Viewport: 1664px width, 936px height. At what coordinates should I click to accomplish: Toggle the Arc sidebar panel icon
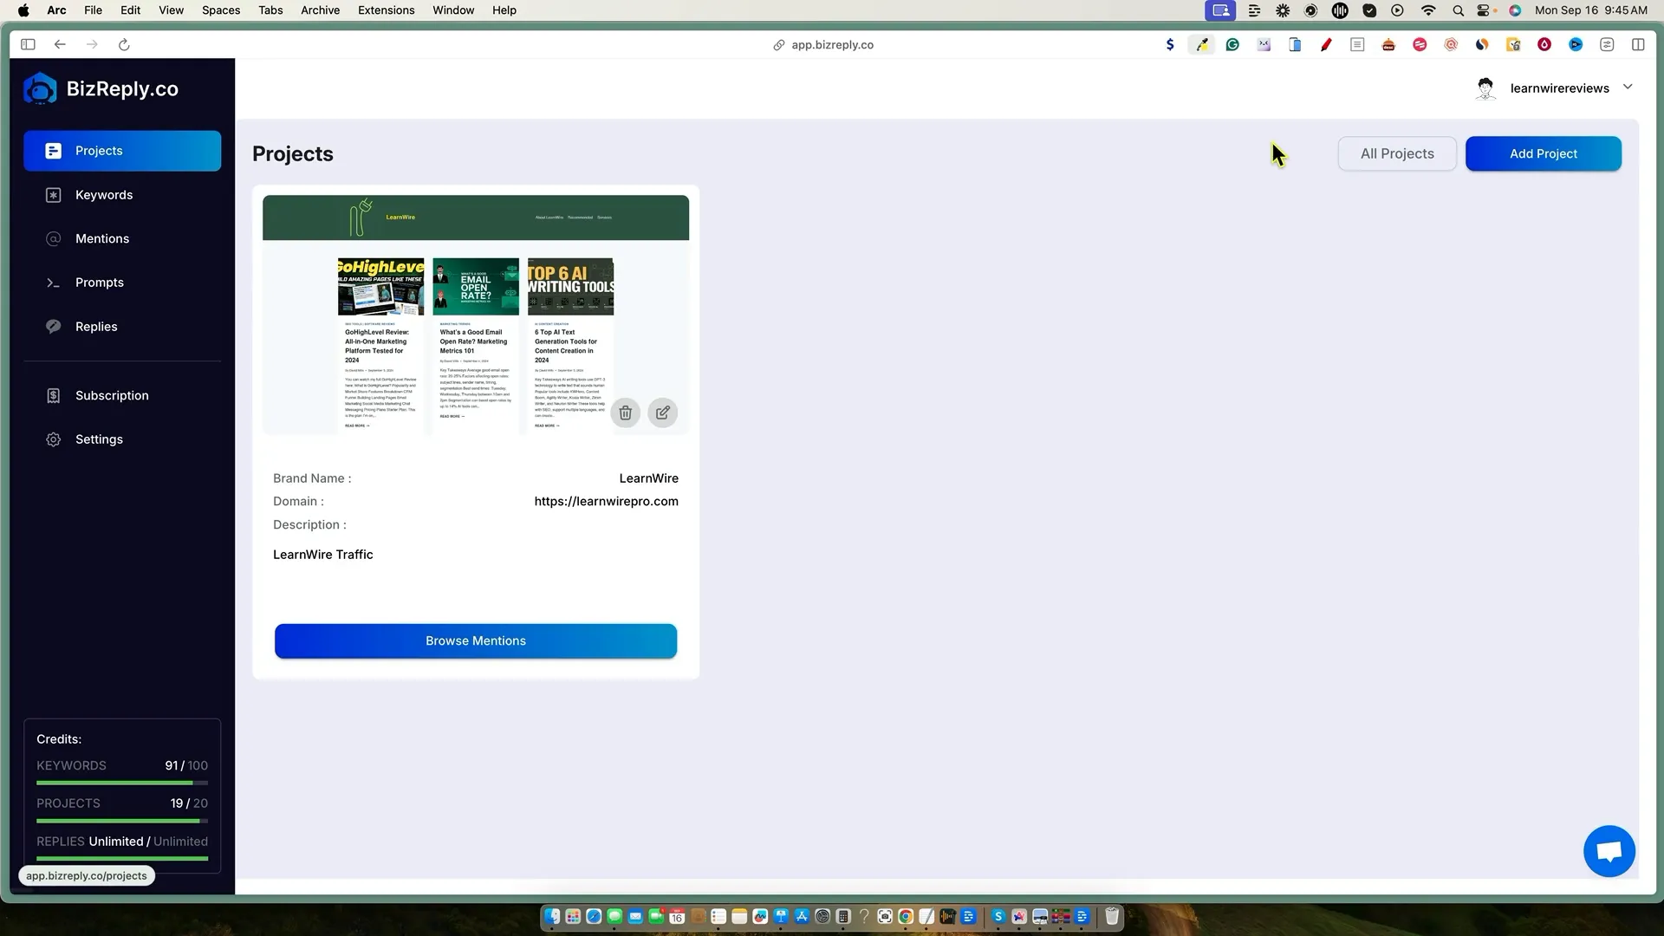pyautogui.click(x=28, y=44)
